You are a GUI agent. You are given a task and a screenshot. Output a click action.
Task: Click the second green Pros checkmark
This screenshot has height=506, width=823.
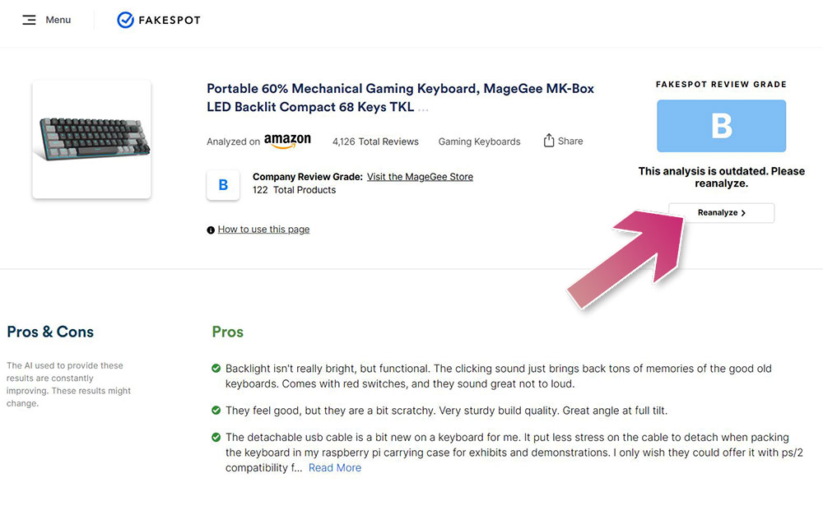click(x=216, y=410)
